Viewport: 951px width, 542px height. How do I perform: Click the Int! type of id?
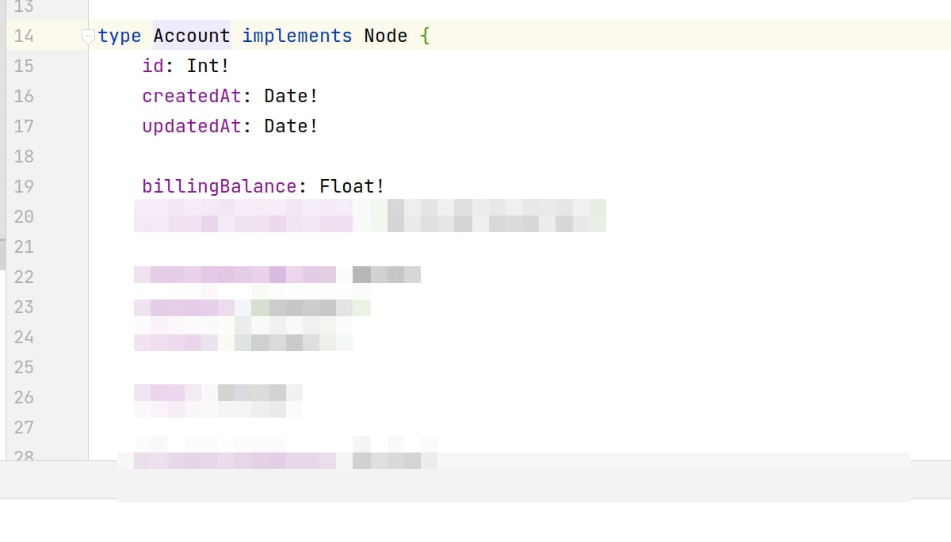[x=208, y=66]
